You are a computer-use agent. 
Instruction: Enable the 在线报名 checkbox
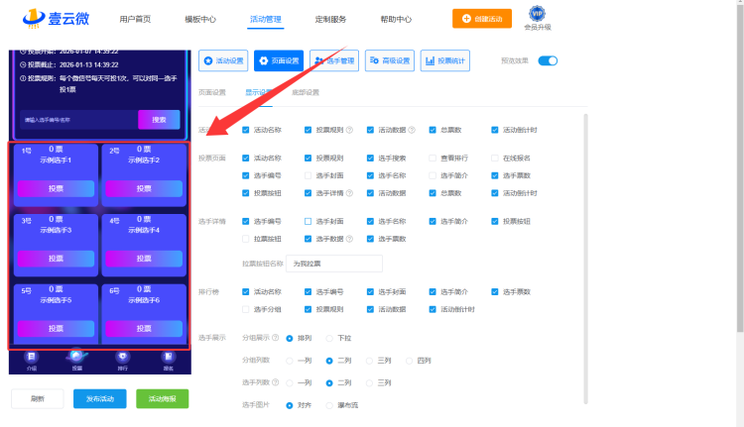tap(495, 158)
